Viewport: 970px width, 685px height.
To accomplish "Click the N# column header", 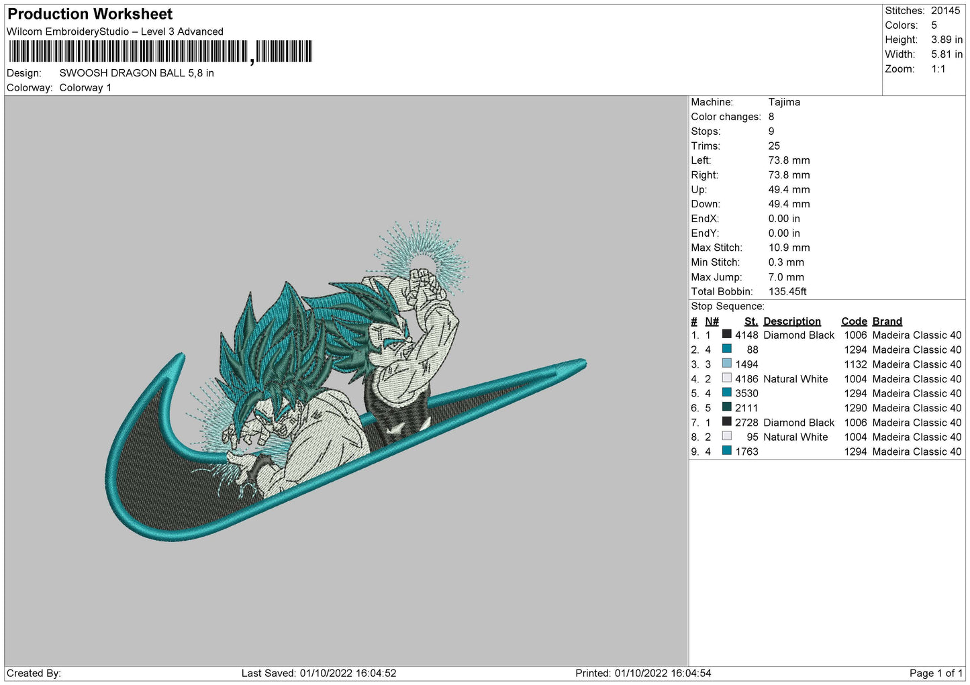I will click(712, 321).
